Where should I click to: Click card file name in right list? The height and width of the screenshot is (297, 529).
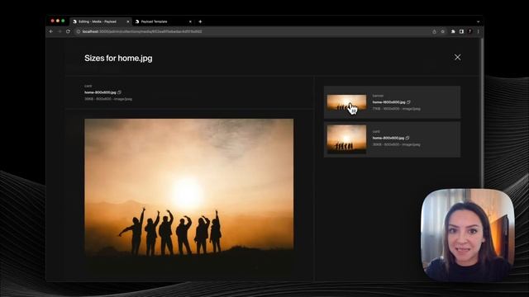pyautogui.click(x=388, y=138)
